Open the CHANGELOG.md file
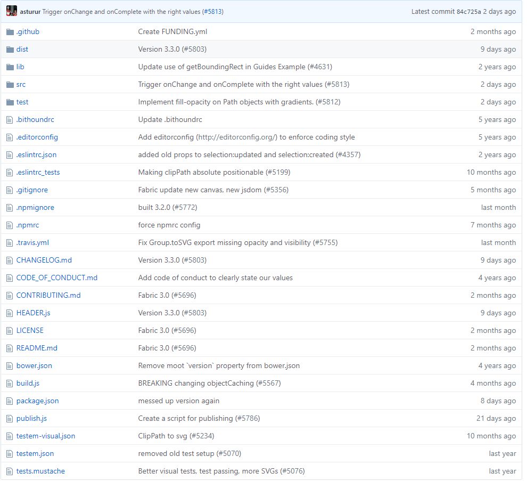This screenshot has width=527, height=481. click(44, 260)
